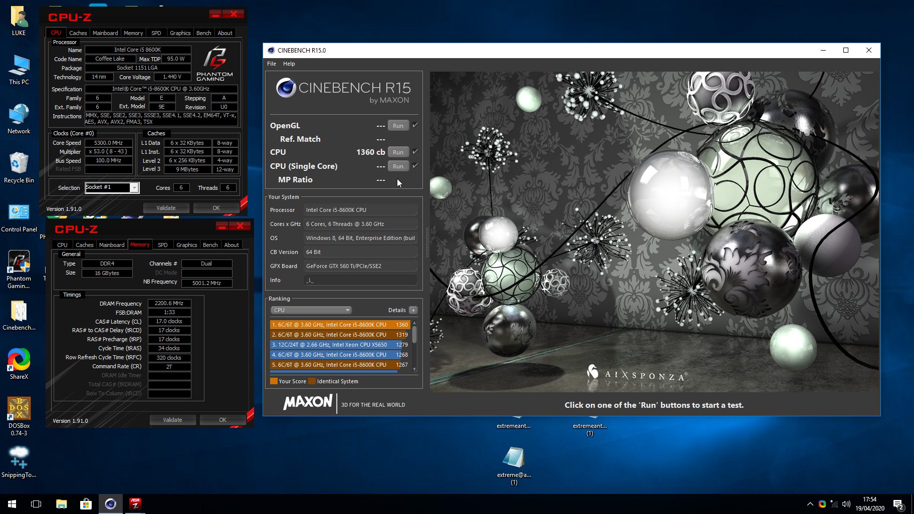Select ranking entry with score 1360
Image resolution: width=914 pixels, height=514 pixels.
[x=340, y=325]
